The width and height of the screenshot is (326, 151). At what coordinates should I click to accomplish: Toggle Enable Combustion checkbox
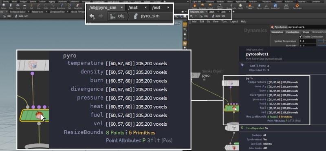[301, 37]
